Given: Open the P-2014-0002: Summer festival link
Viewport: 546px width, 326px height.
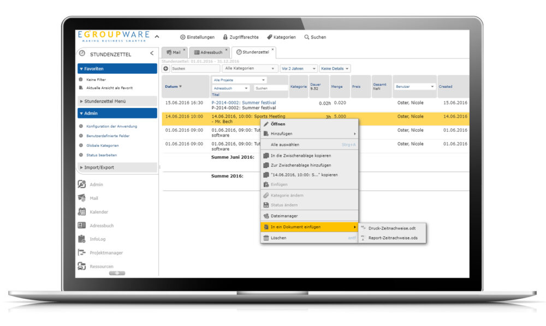Looking at the screenshot, I should [244, 103].
